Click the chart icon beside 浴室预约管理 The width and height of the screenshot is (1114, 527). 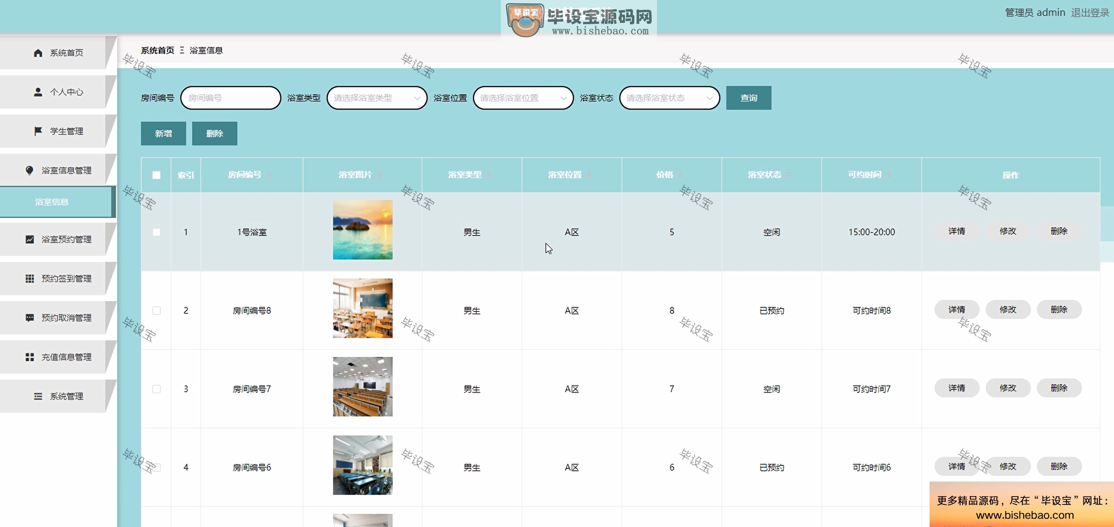(x=29, y=239)
